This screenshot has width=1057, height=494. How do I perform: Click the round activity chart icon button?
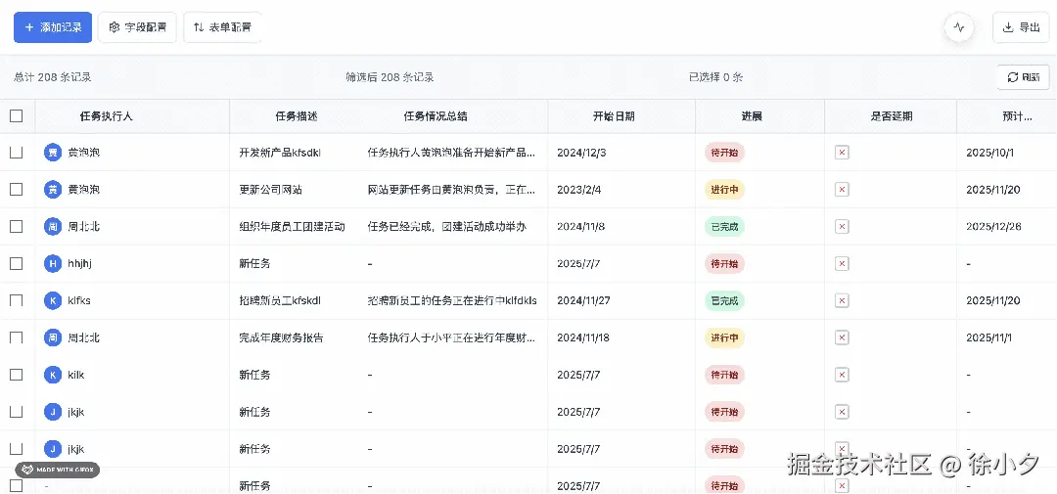pos(959,27)
